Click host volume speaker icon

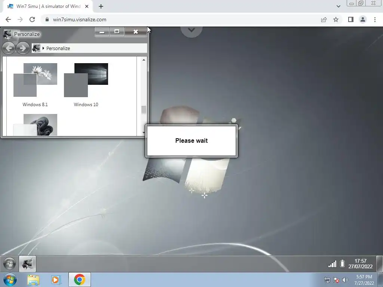(x=345, y=280)
